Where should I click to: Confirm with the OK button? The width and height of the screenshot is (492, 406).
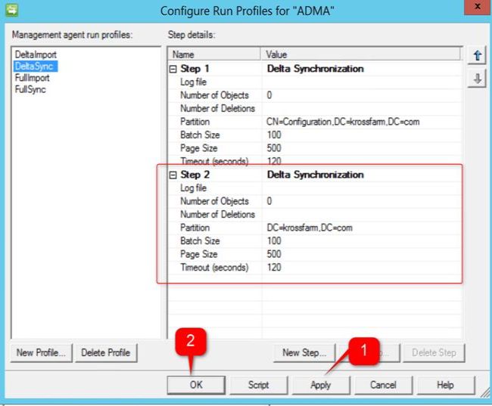click(196, 385)
